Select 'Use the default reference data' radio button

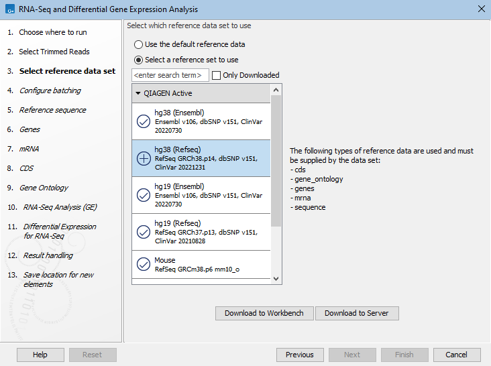tap(139, 44)
